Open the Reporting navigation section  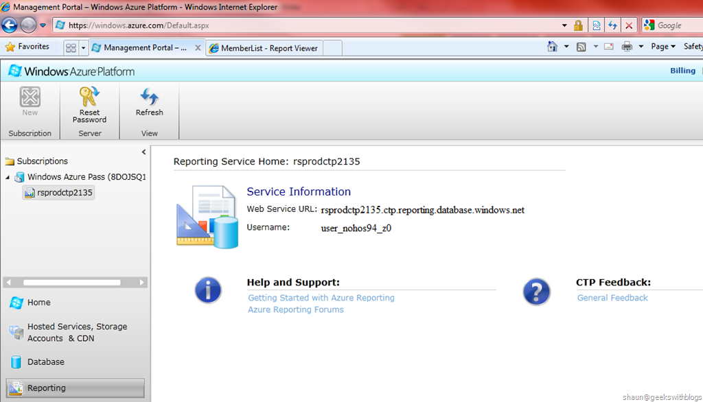pos(75,388)
